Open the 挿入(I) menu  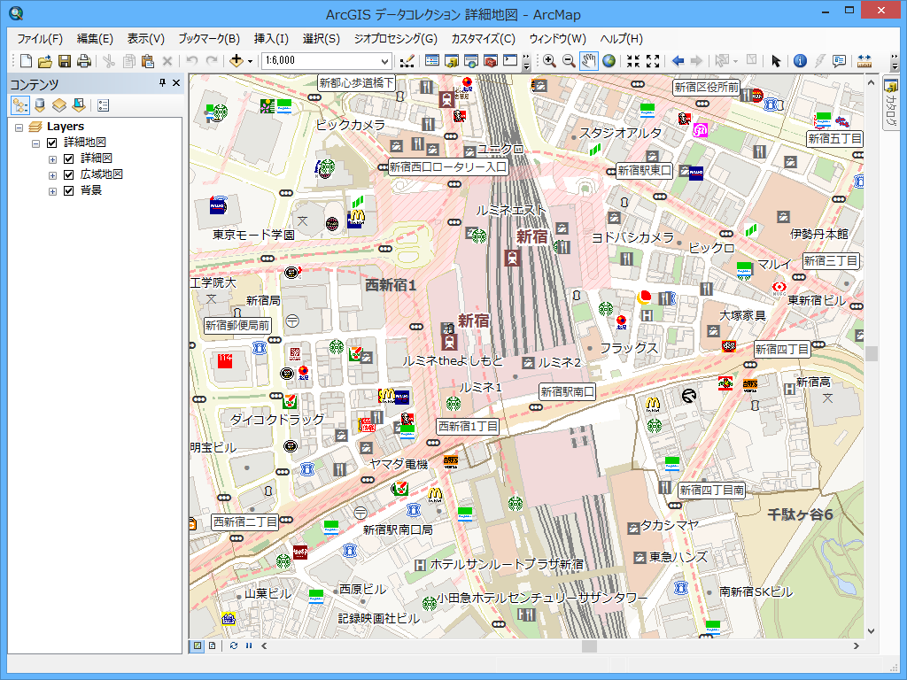271,39
